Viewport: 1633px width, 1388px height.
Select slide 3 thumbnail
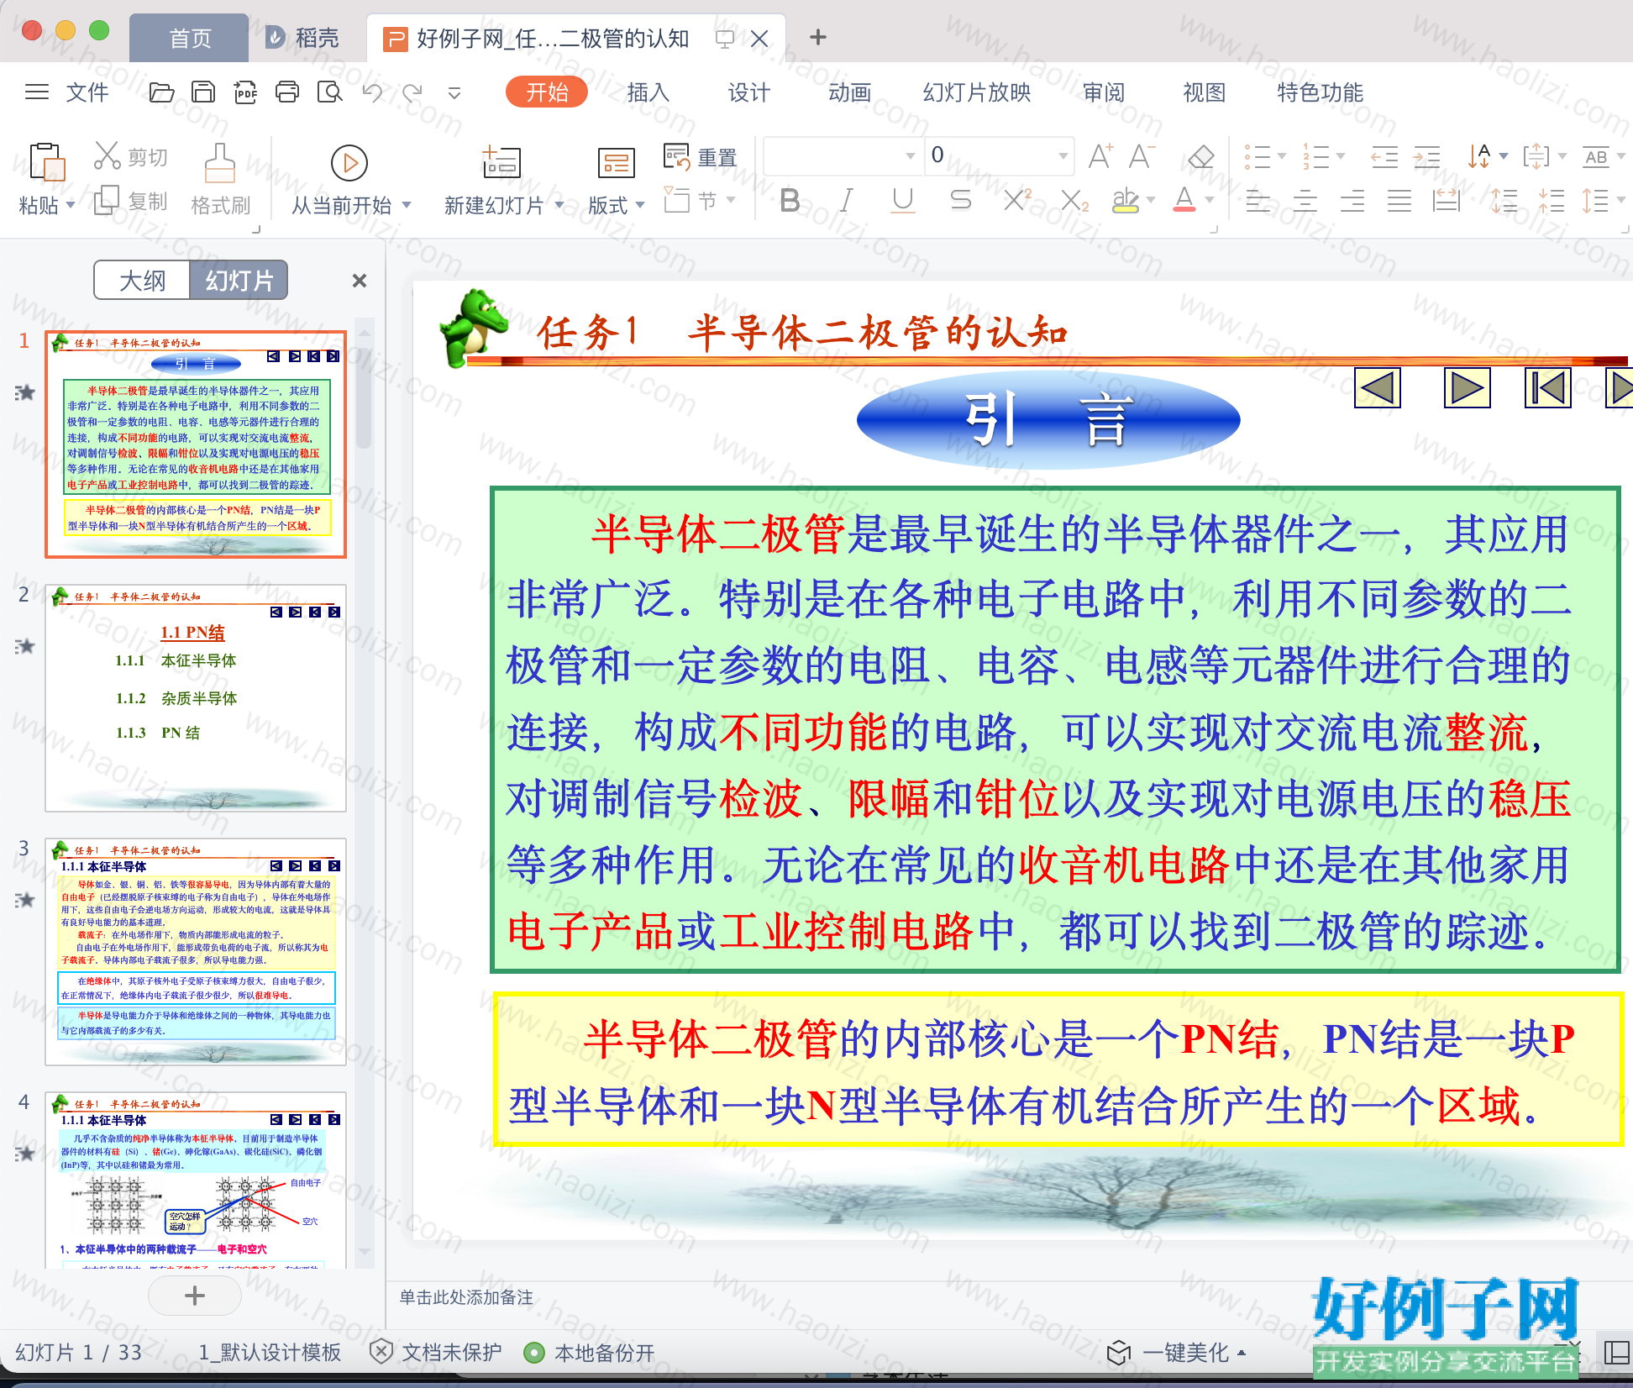click(x=196, y=952)
